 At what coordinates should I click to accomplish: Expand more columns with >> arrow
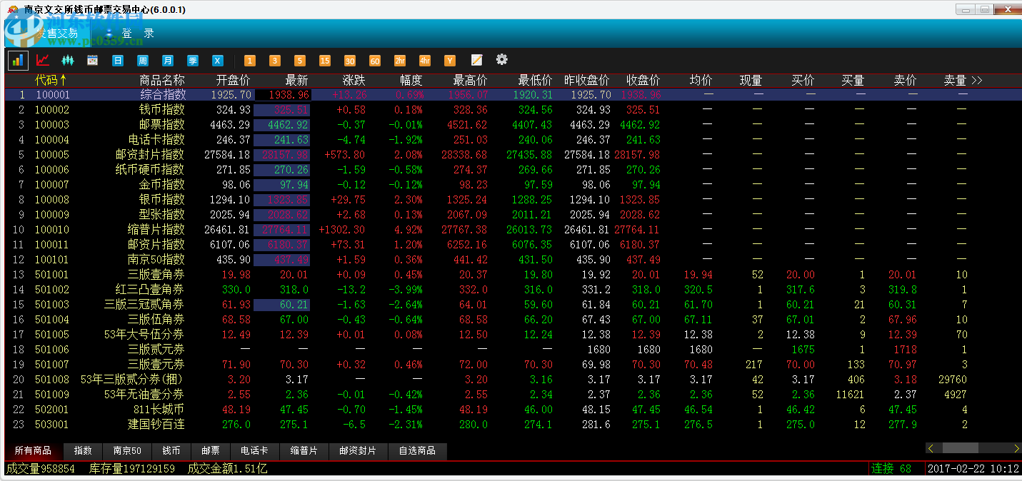977,80
